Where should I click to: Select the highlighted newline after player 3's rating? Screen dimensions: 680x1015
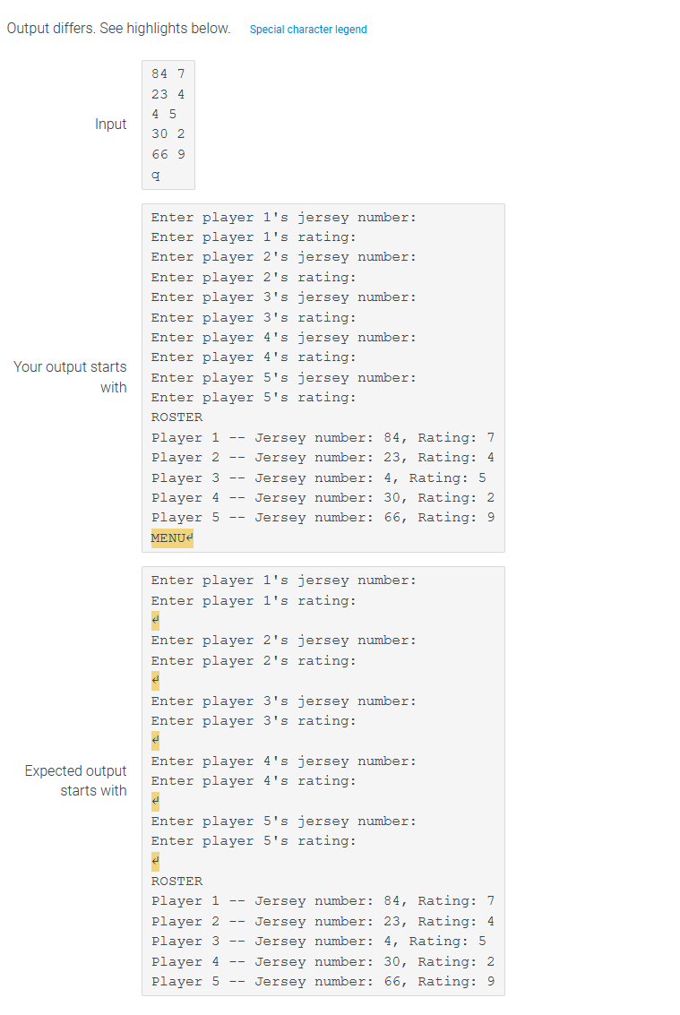[x=154, y=740]
